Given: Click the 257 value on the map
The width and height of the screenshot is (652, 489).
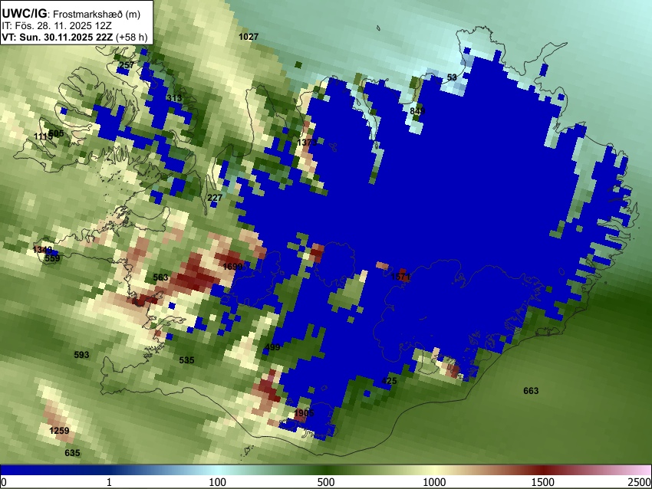Looking at the screenshot, I should [127, 65].
